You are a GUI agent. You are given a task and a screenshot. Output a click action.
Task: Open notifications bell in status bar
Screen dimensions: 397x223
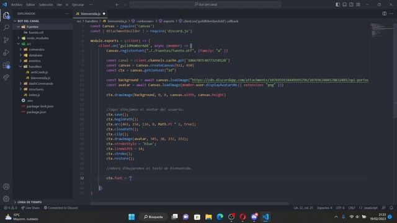pos(391,208)
